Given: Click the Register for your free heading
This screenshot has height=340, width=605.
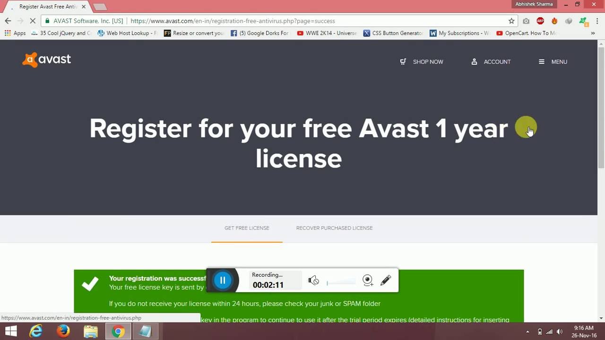Looking at the screenshot, I should point(299,143).
